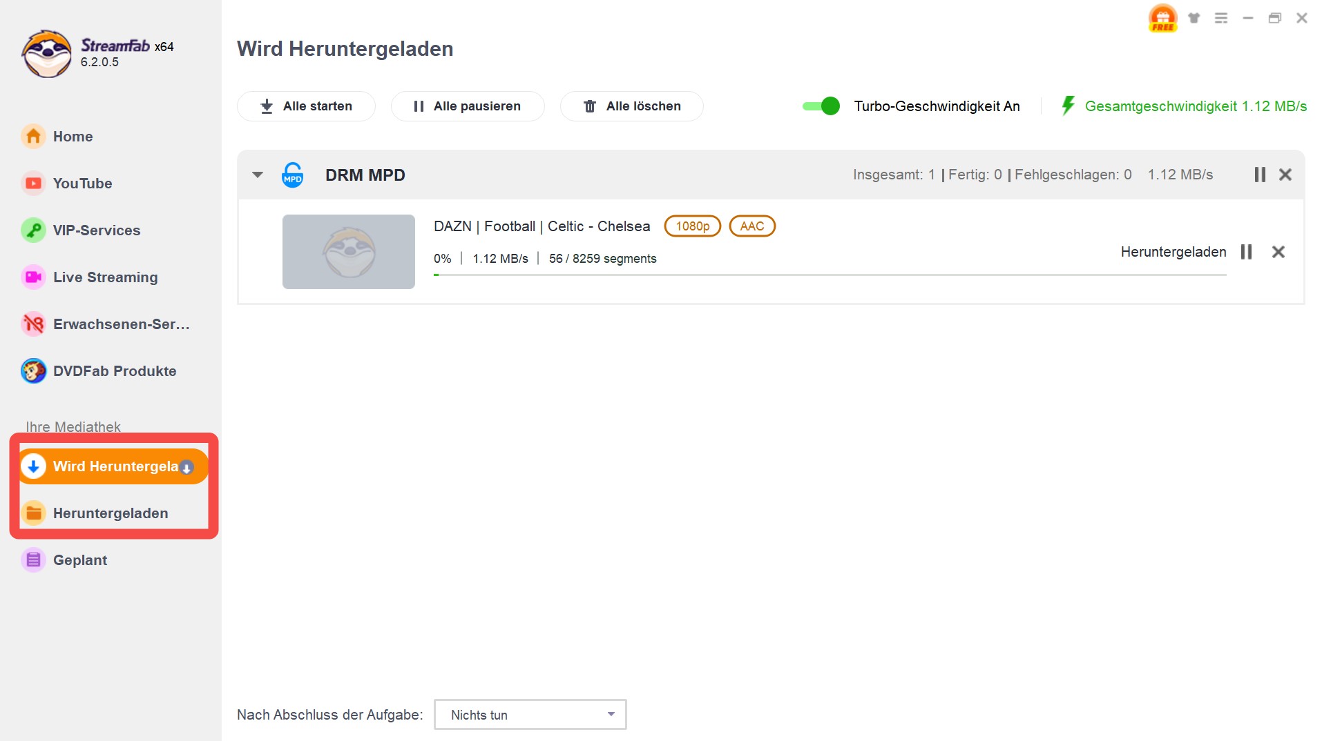Click the Live Streaming camera icon
This screenshot has height=741, width=1322.
[x=33, y=277]
